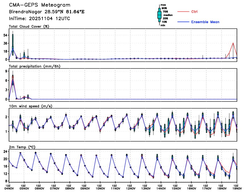Click the 2 tick on wind speed axis
Viewport: 245px width, 193px height.
tap(6, 117)
